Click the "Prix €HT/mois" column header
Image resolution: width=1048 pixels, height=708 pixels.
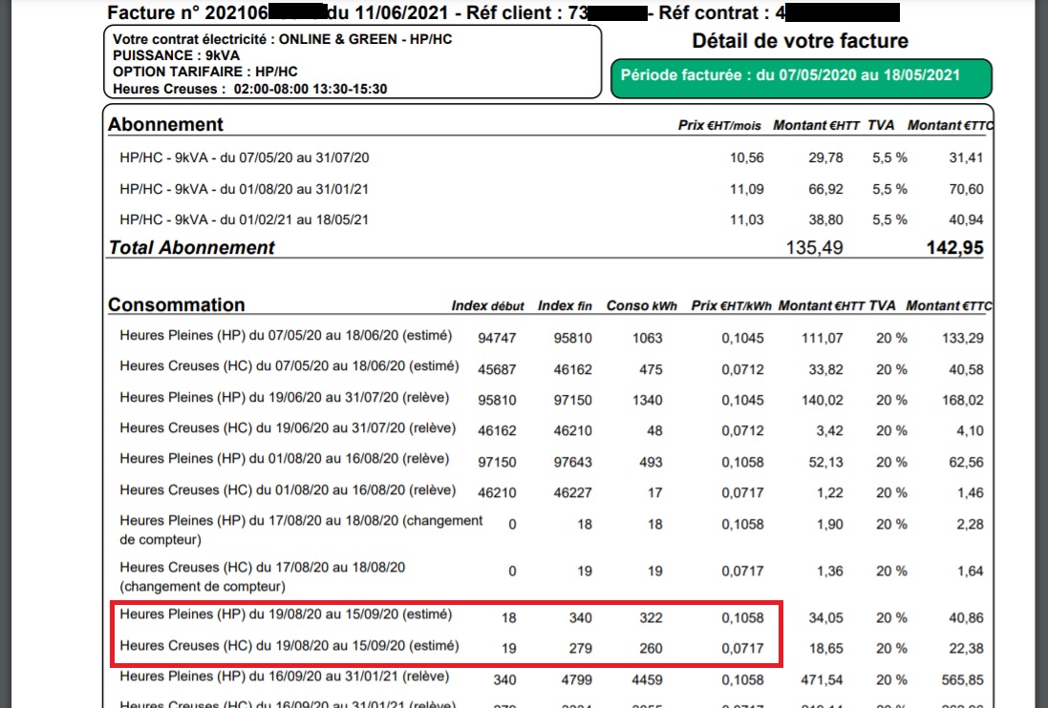(720, 126)
